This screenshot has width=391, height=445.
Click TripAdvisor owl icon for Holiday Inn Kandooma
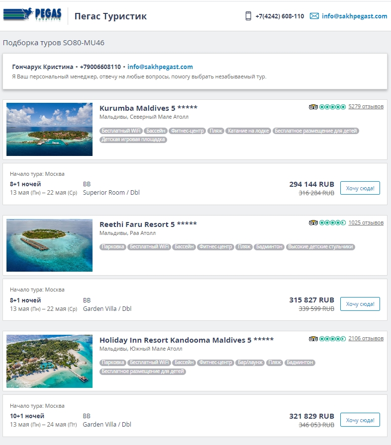click(x=313, y=339)
